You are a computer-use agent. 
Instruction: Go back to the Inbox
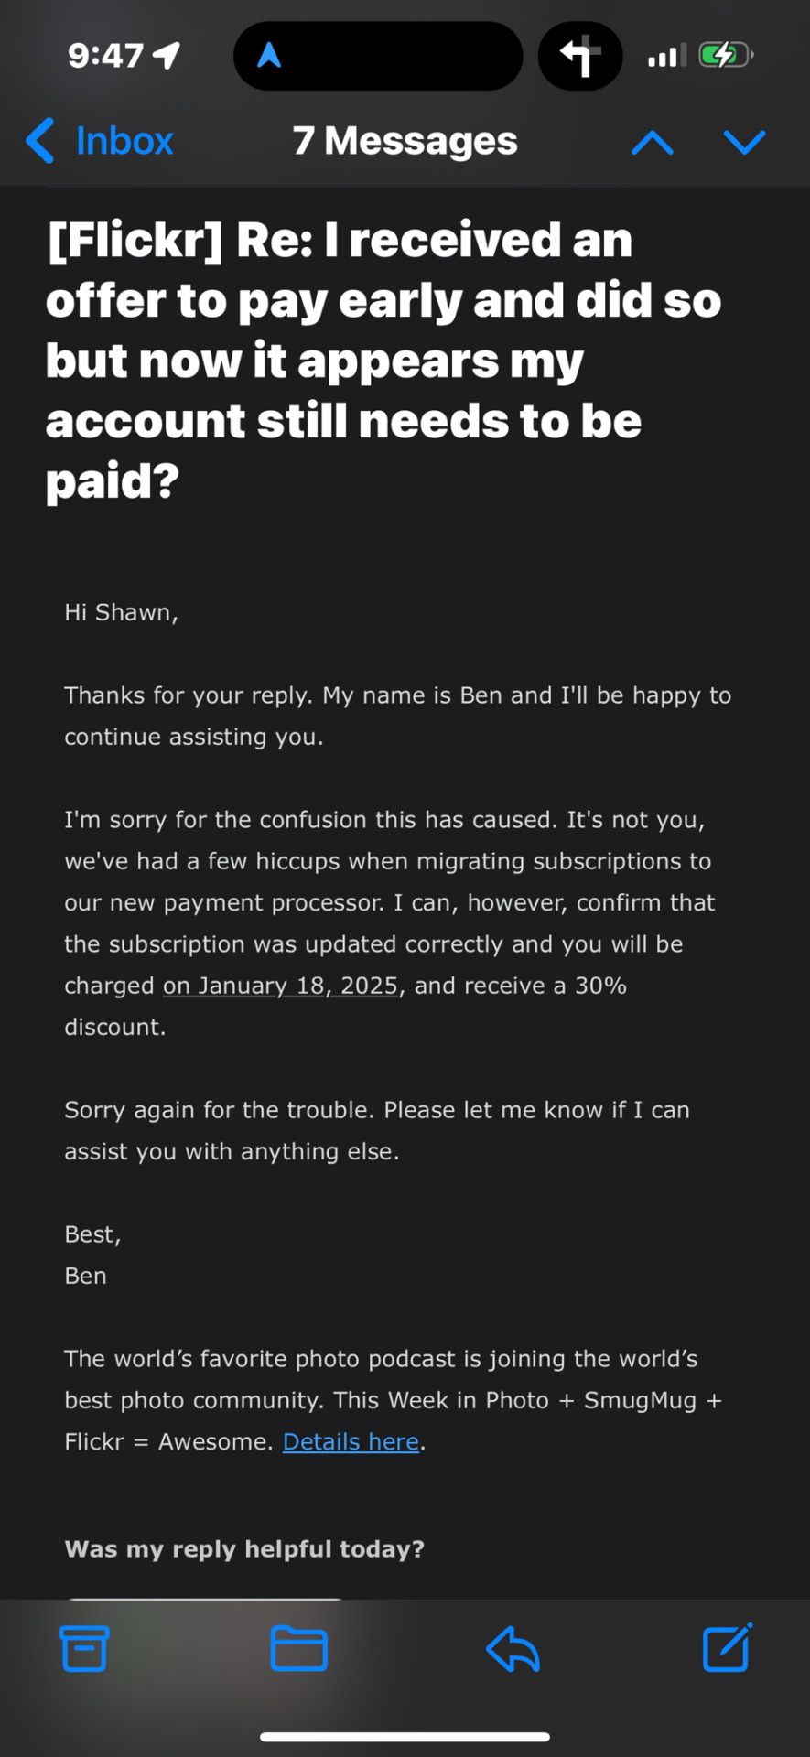(x=101, y=141)
